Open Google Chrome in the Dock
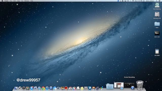 tap(43, 88)
